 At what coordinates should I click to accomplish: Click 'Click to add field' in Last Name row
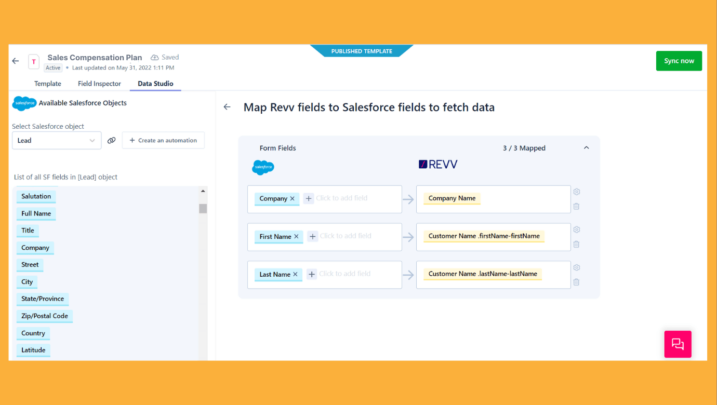pyautogui.click(x=345, y=274)
